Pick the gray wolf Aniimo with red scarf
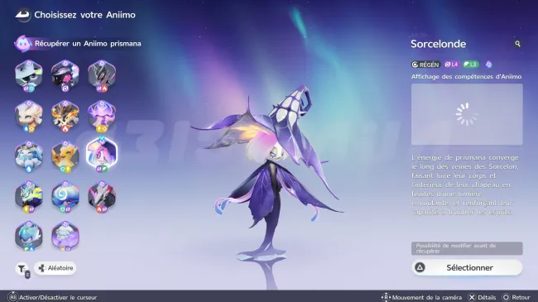Screen dimensions: 538x302 point(102,196)
